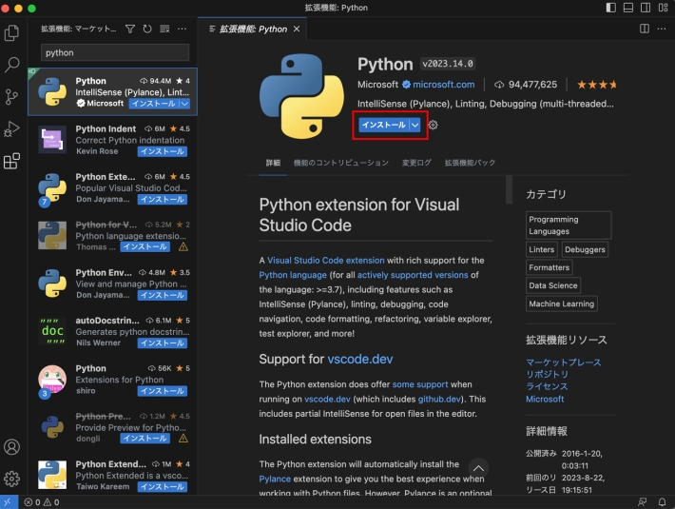Image resolution: width=675 pixels, height=509 pixels.
Task: Open editor more actions ellipsis
Action: pyautogui.click(x=662, y=29)
